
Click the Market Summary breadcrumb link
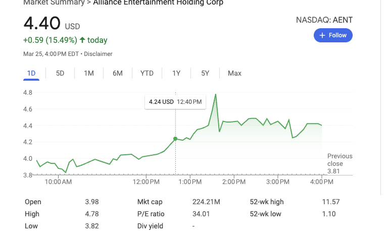click(54, 3)
